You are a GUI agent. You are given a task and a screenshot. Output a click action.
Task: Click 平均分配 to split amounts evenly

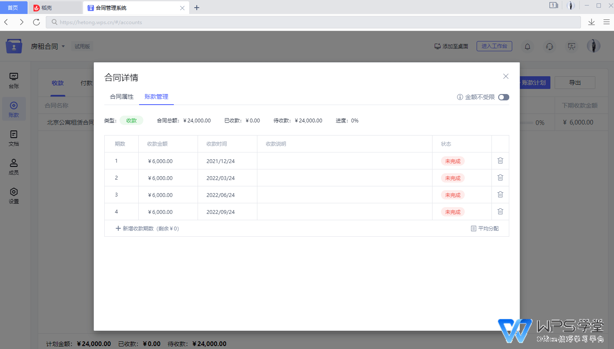point(485,228)
